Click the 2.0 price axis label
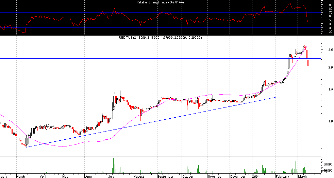The width and height of the screenshot is (334, 178). coord(331,67)
